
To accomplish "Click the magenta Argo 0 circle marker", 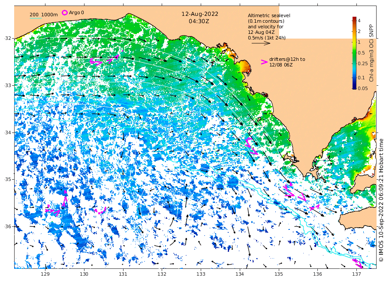I will pyautogui.click(x=64, y=12).
